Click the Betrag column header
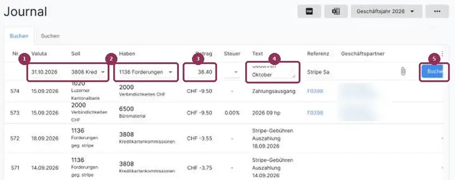Screen dimensions: 455x180 tap(204, 54)
